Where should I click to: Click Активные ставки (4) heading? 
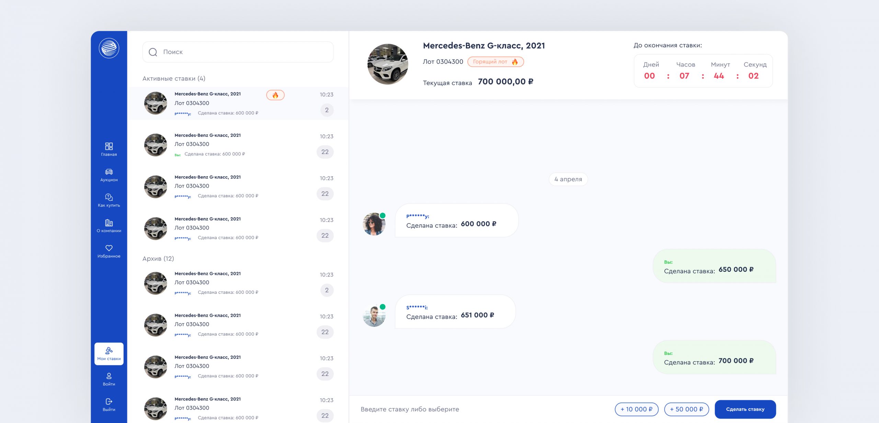(x=174, y=79)
